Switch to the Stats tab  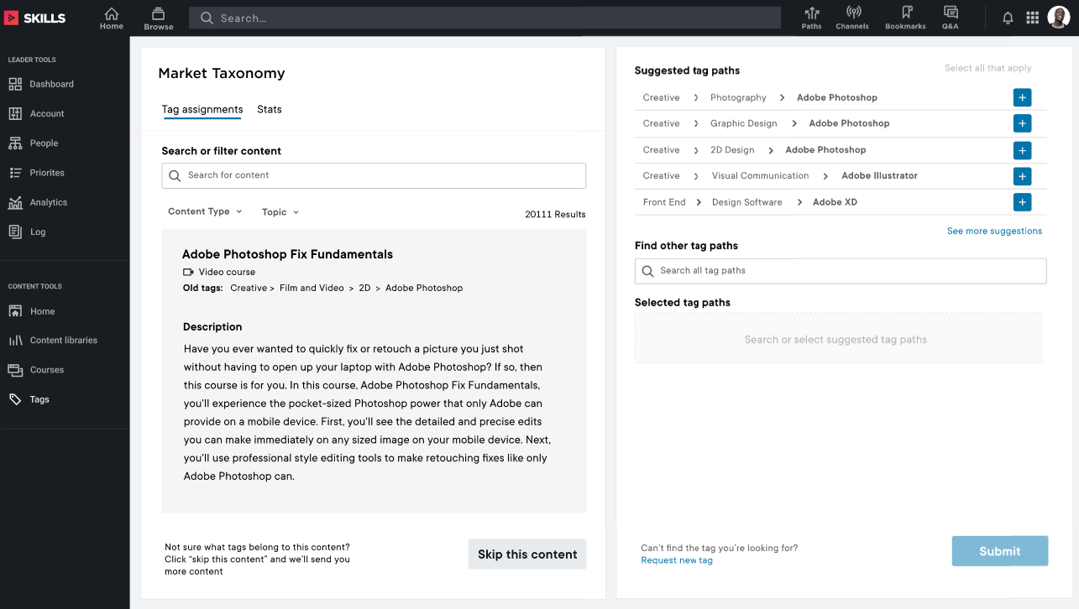point(270,110)
